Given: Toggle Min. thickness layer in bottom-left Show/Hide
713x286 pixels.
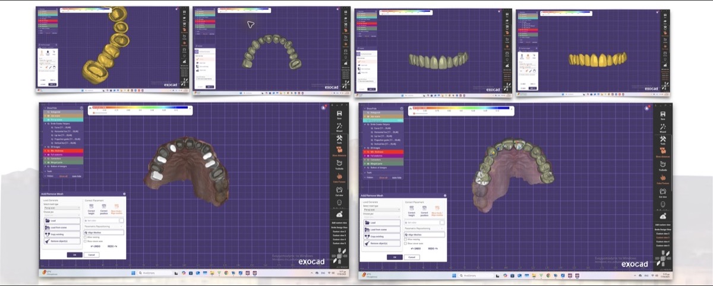Looking at the screenshot, I should coord(63,150).
